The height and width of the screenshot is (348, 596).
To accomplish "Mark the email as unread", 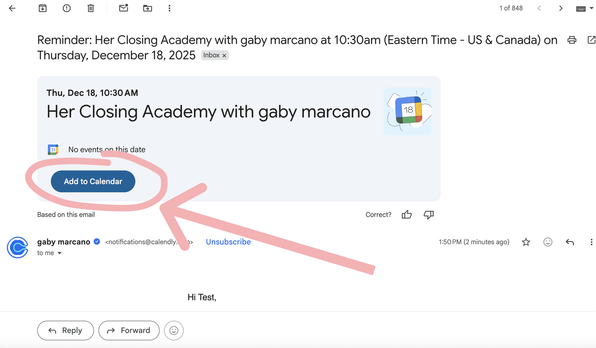I will (124, 8).
